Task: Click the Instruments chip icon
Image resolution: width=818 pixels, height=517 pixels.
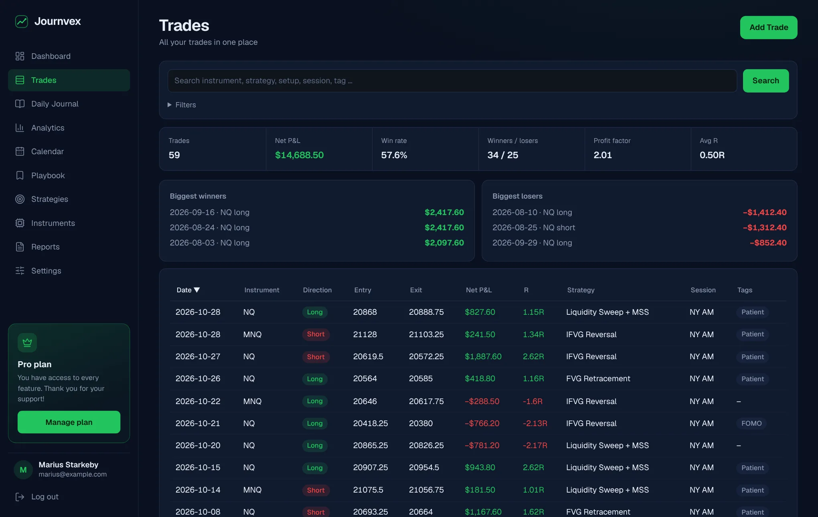Action: tap(20, 223)
